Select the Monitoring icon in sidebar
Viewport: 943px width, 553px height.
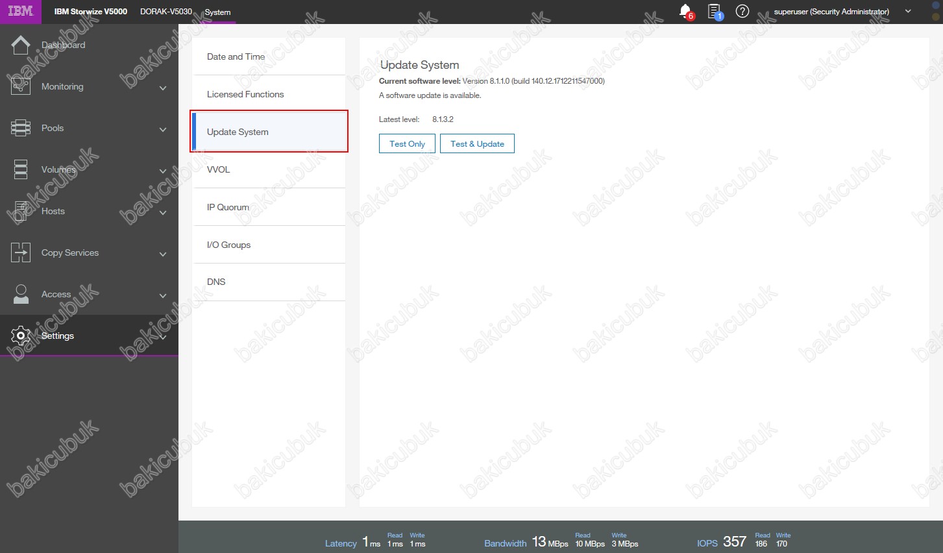point(21,86)
